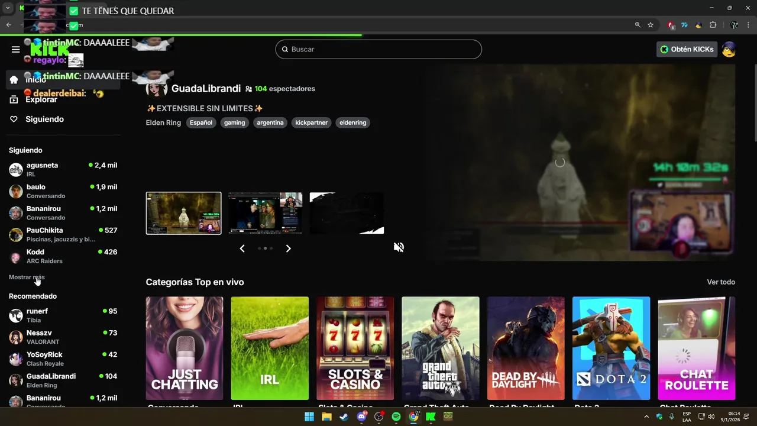This screenshot has width=757, height=426.
Task: Click the Inicio home icon
Action: point(14,80)
